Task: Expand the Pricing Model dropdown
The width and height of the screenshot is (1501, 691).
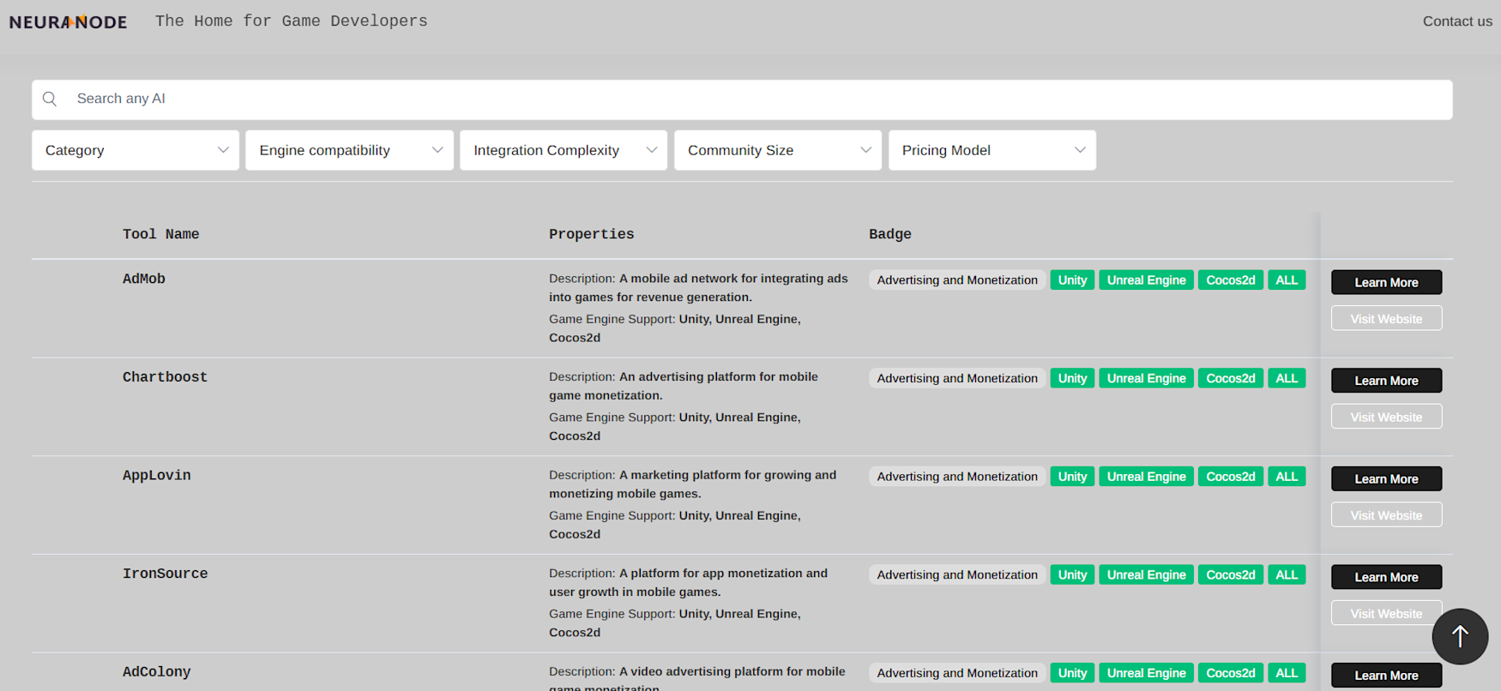Action: [992, 150]
